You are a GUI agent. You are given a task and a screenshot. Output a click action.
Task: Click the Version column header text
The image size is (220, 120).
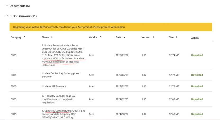click(146, 37)
